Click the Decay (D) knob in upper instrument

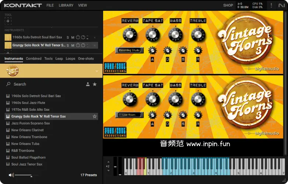(167, 50)
